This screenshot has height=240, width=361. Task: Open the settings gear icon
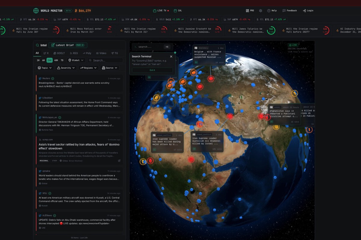261,10
